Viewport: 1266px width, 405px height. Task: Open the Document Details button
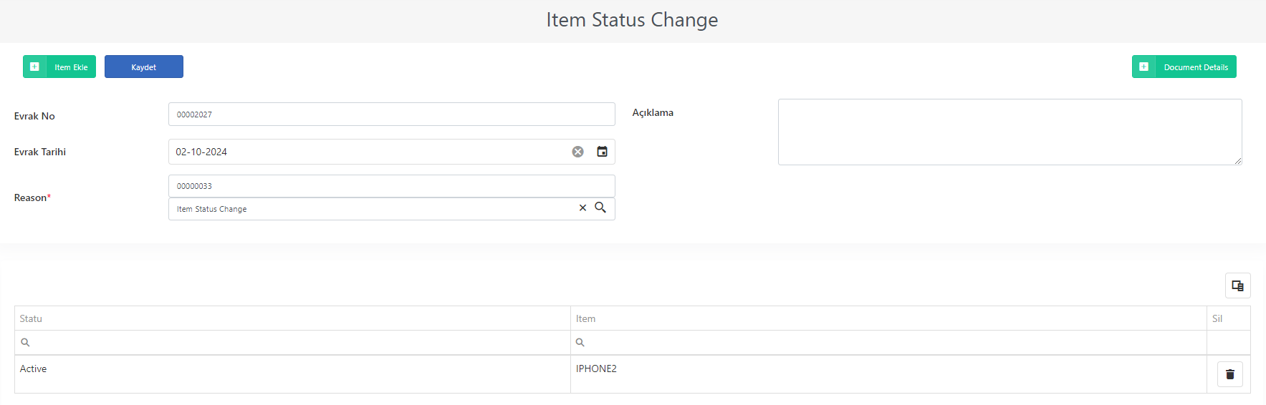click(1184, 67)
